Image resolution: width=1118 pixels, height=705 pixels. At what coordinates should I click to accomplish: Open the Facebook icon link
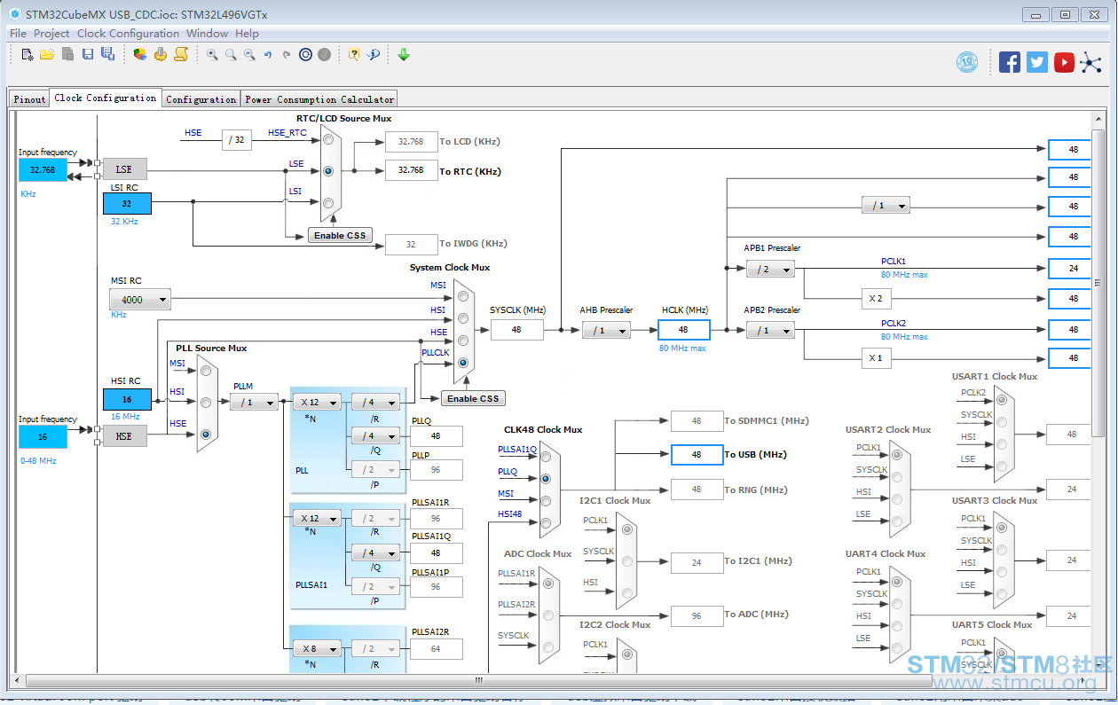click(x=1010, y=62)
